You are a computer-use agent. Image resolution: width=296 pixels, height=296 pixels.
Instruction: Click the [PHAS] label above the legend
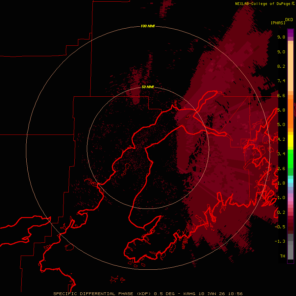point(278,23)
